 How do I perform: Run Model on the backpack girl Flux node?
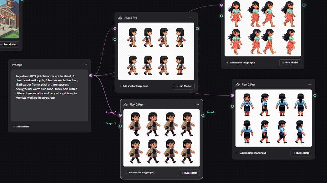184,86
